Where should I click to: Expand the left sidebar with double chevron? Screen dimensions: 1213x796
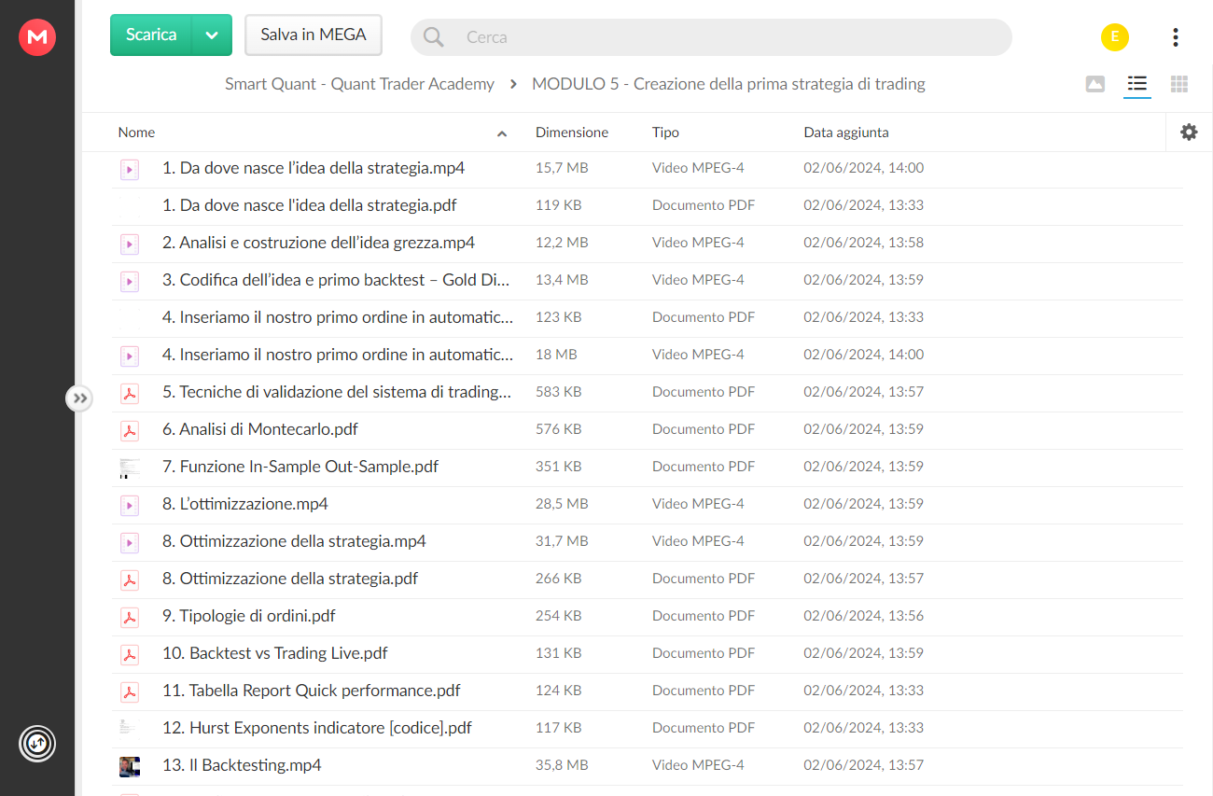point(80,398)
